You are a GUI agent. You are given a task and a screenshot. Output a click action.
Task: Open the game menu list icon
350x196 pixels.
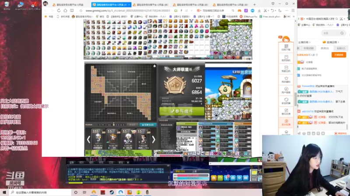pos(246,178)
